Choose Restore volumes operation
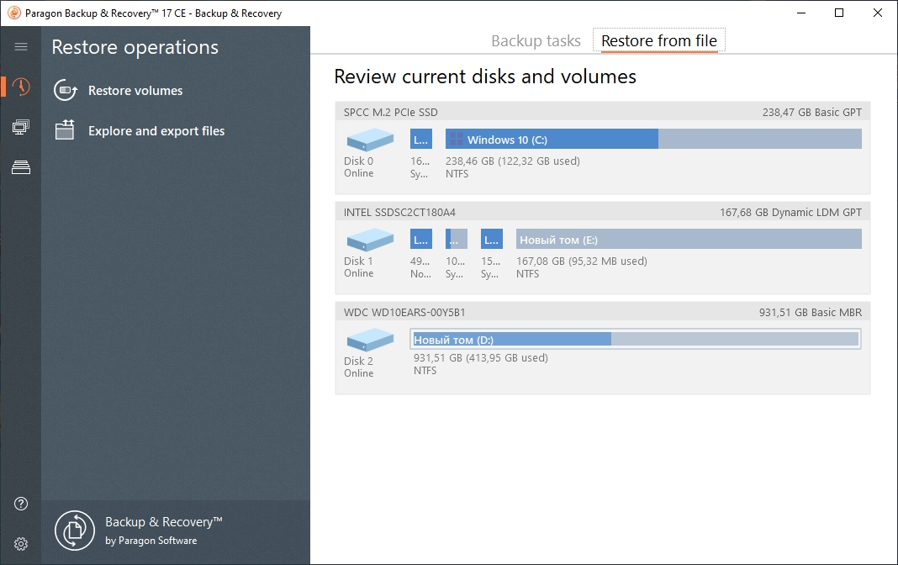 click(135, 91)
